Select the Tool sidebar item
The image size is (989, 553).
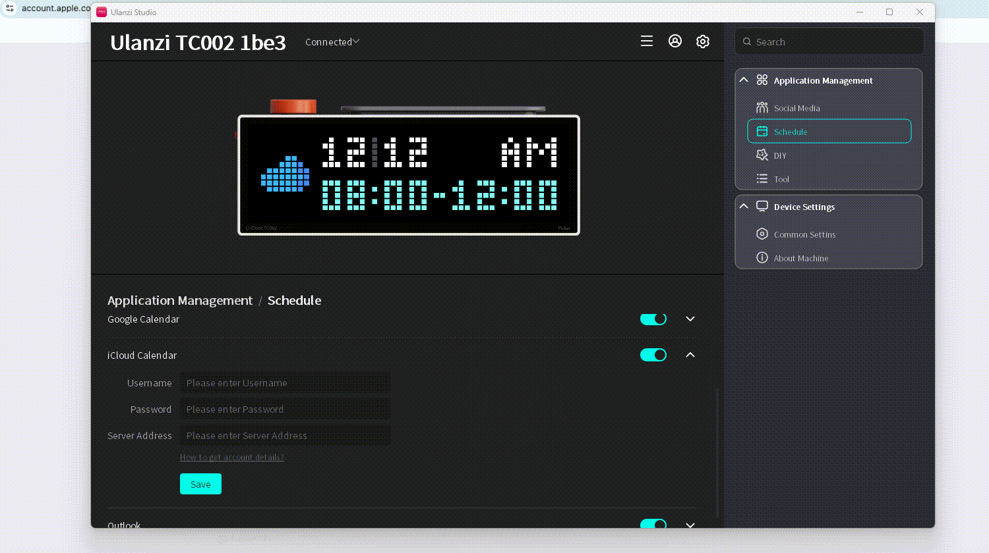click(829, 178)
